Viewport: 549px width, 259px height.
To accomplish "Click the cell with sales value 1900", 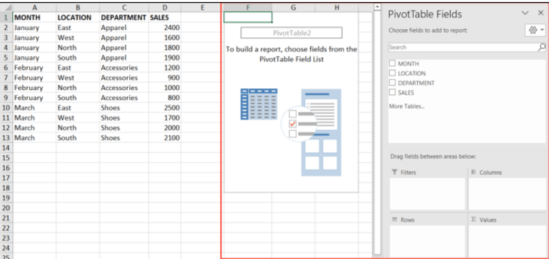I will coord(165,58).
